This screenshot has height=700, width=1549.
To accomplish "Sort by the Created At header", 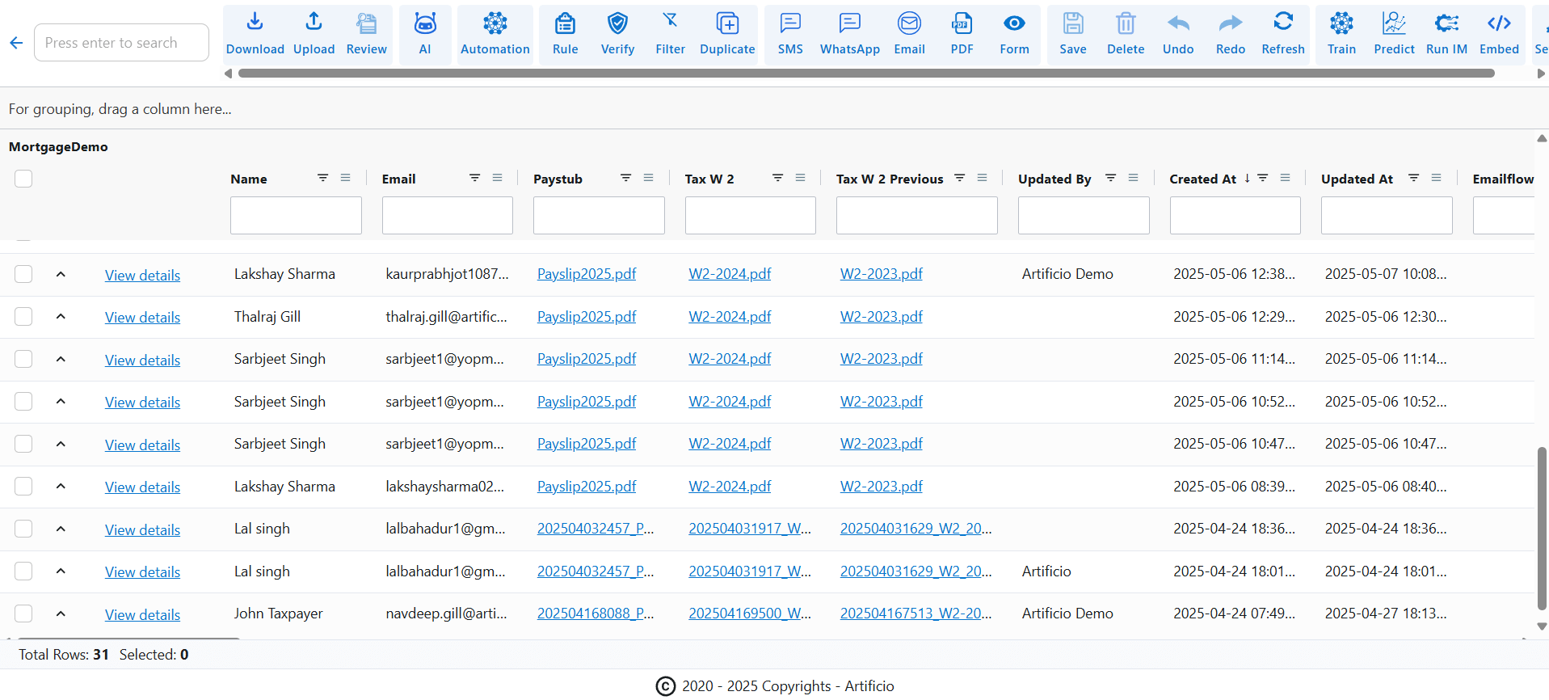I will click(1202, 179).
